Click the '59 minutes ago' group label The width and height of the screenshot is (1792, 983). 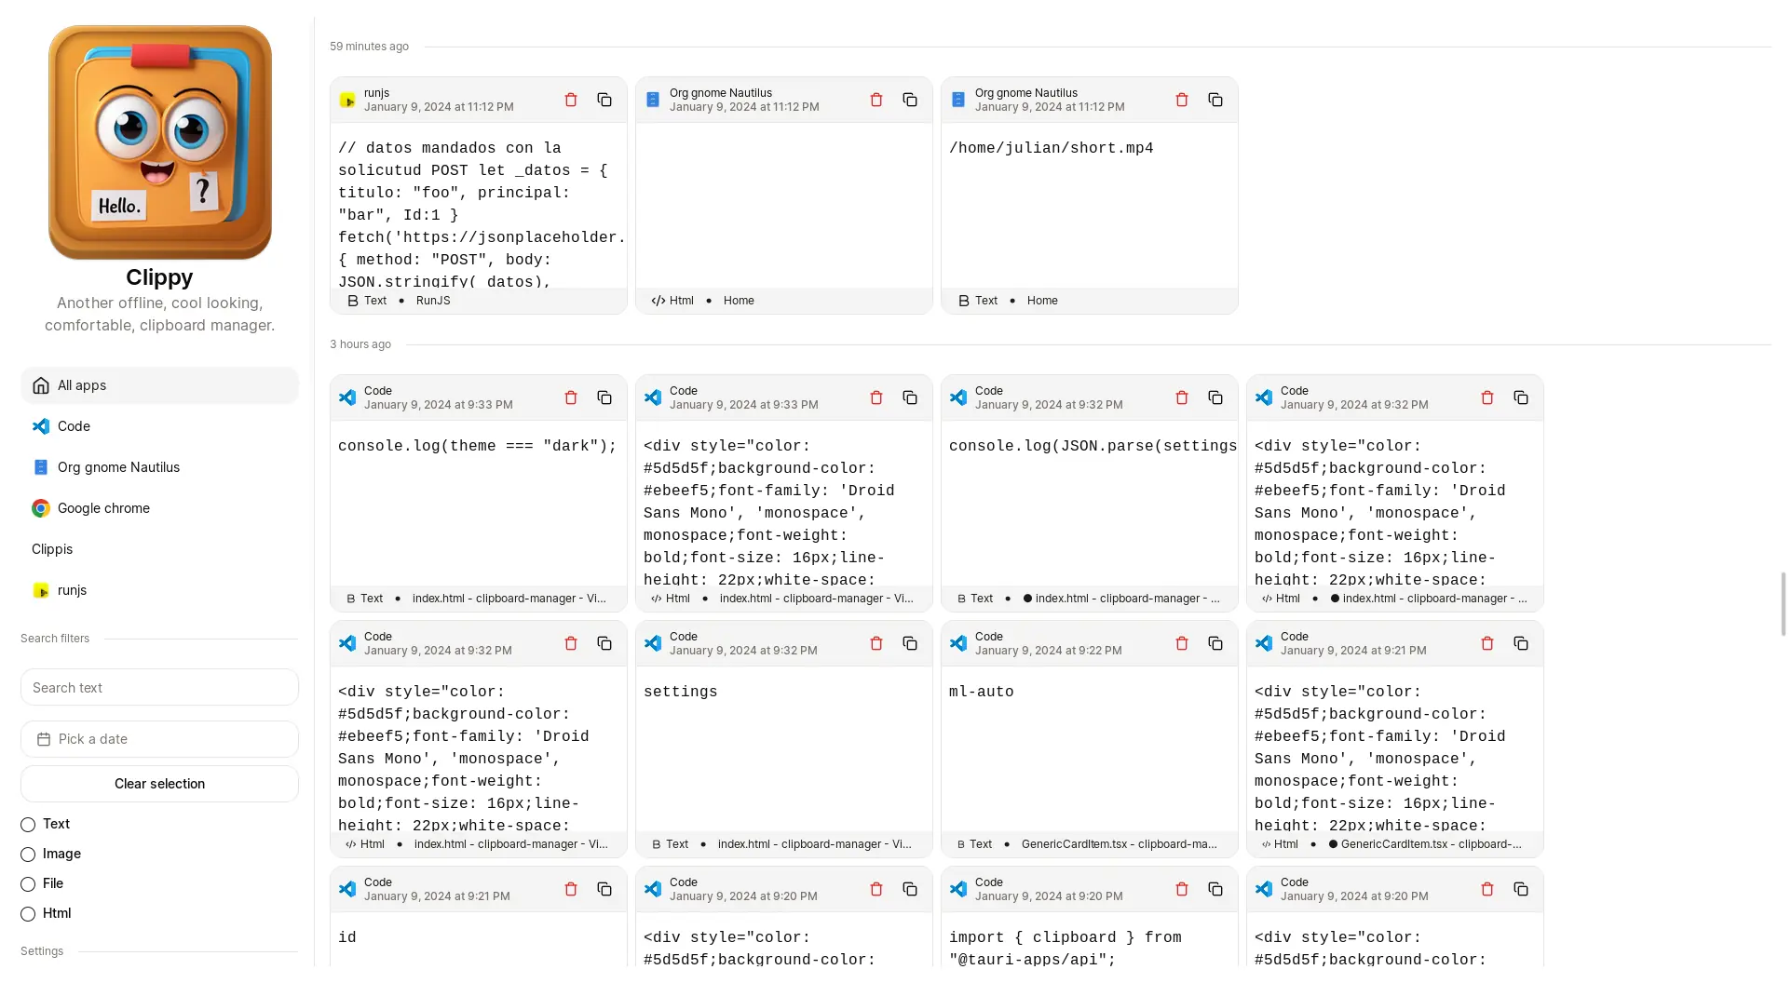369,47
